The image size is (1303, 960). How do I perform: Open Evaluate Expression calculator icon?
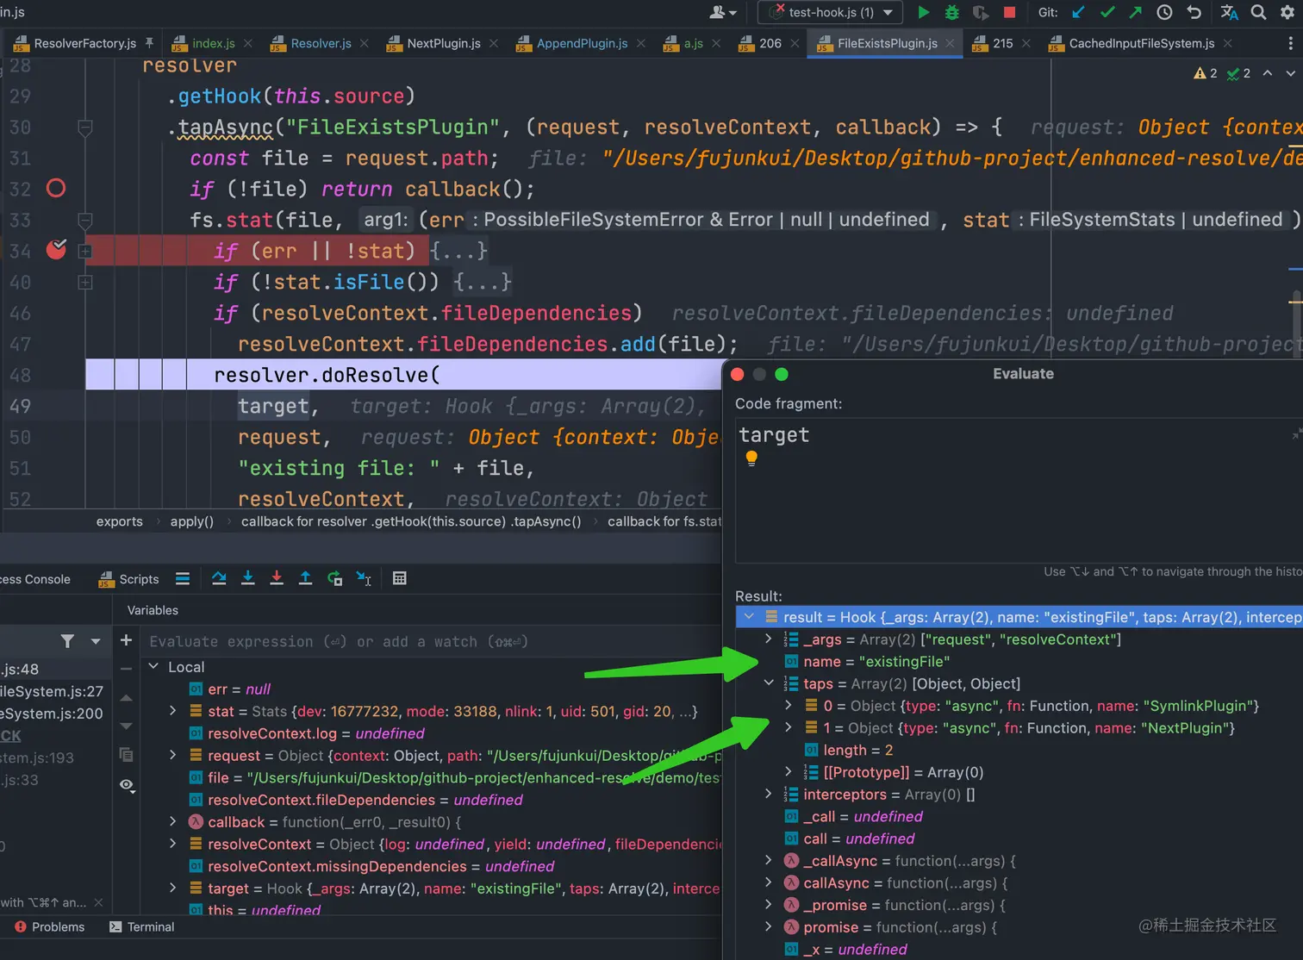pos(399,578)
